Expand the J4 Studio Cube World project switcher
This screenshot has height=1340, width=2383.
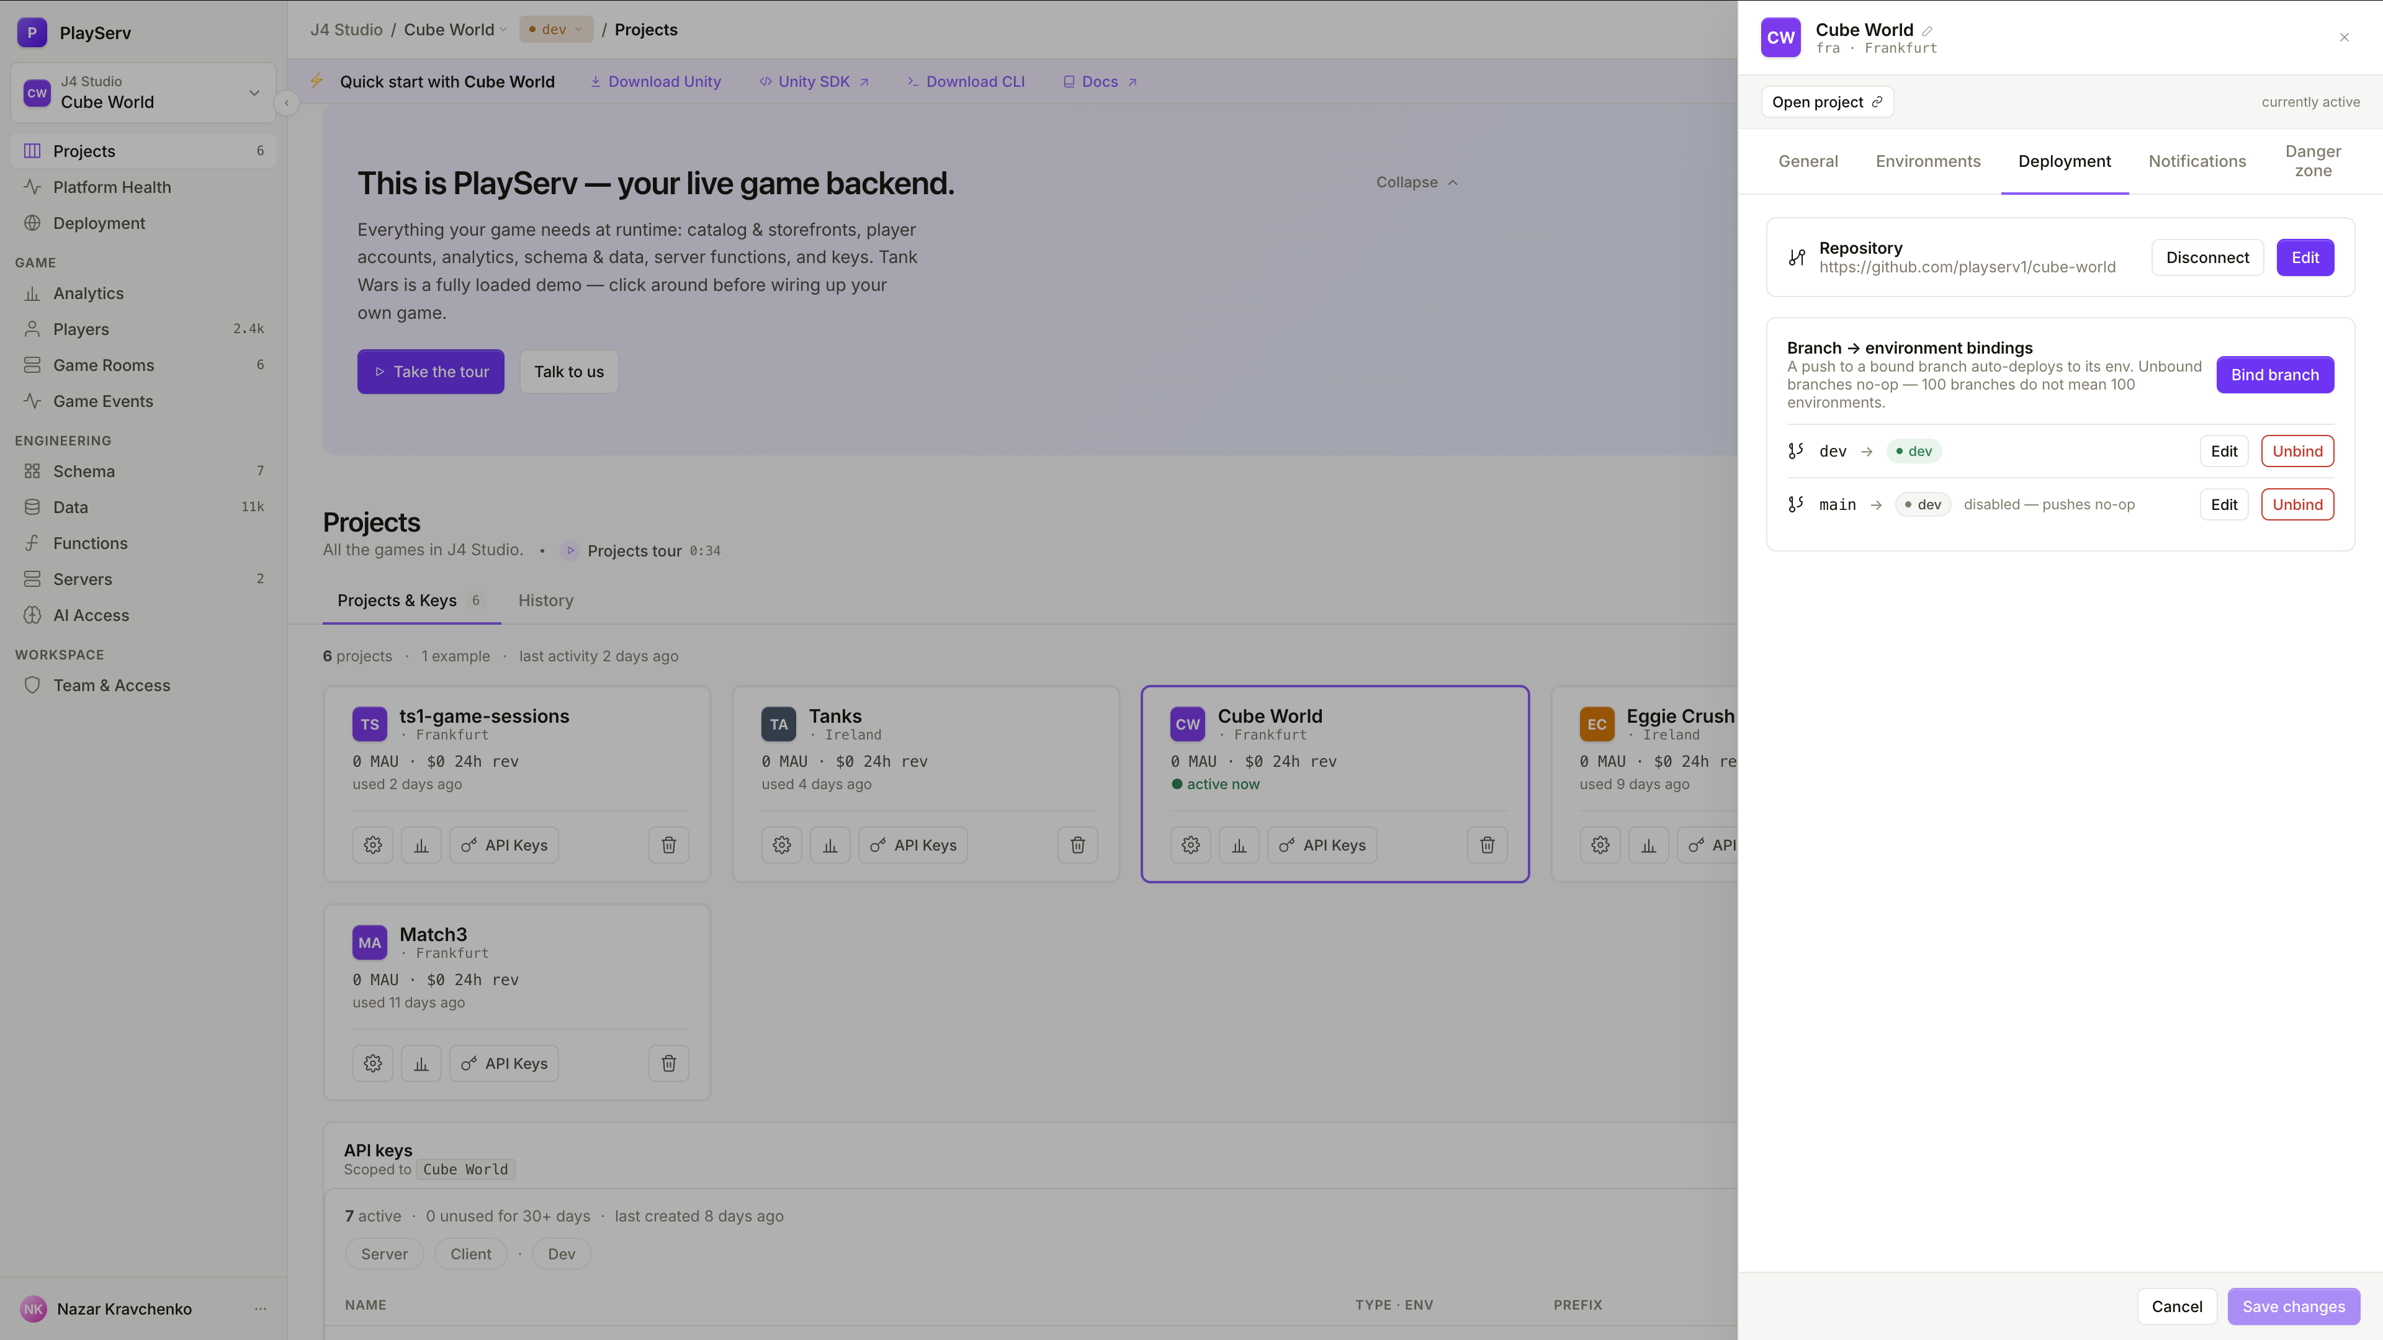coord(143,92)
